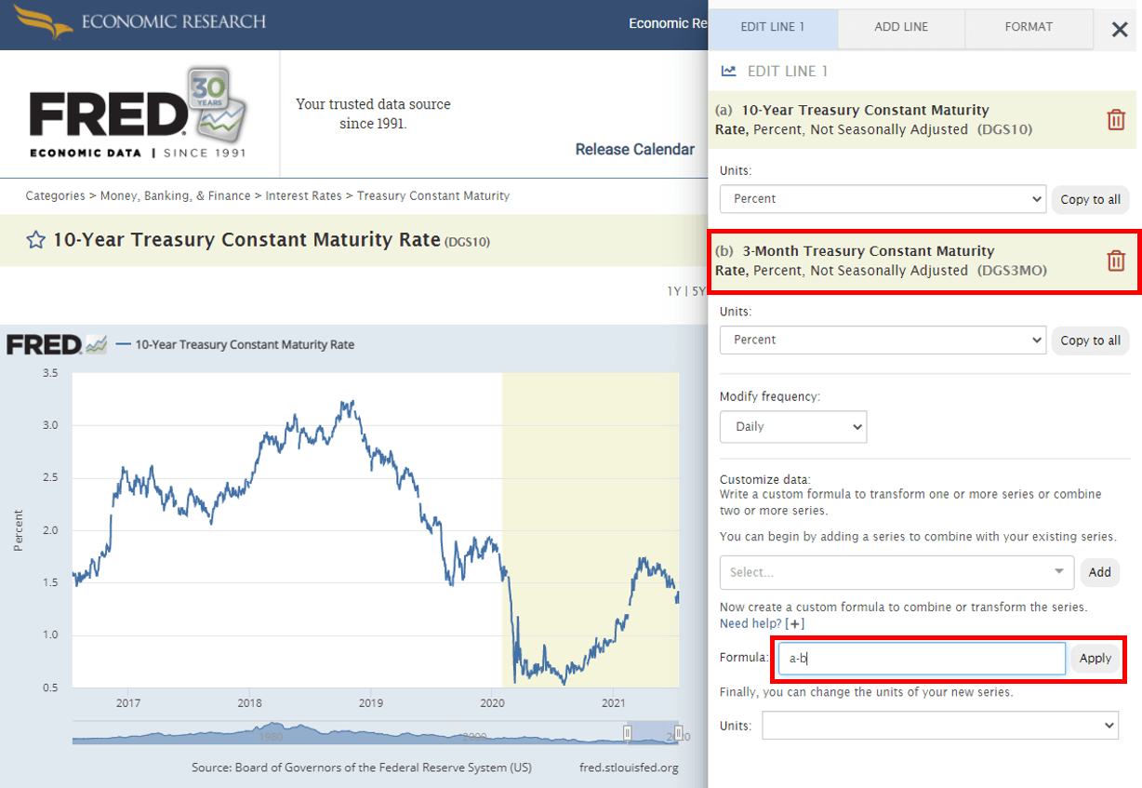Click the right handle of range slider

[678, 733]
